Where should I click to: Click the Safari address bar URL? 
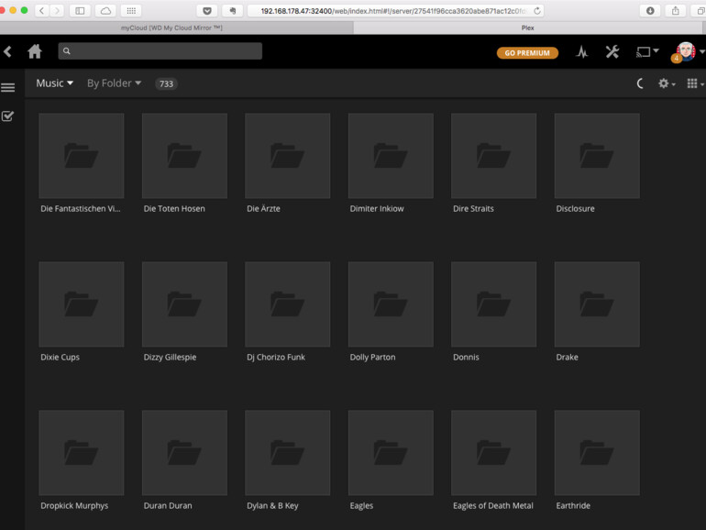coord(392,11)
